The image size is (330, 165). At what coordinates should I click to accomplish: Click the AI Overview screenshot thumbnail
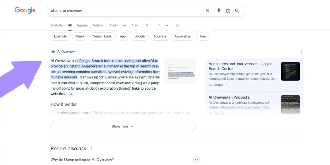click(x=180, y=71)
